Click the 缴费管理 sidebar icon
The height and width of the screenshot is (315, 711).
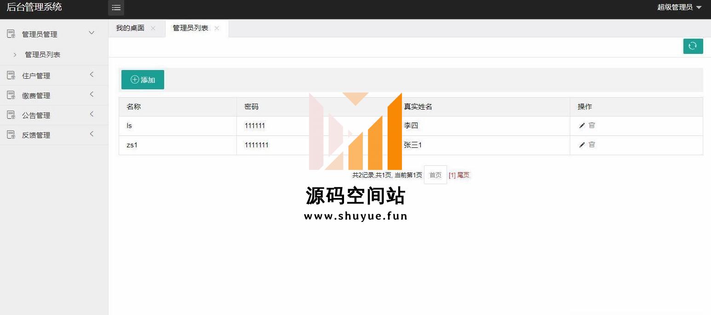click(11, 95)
